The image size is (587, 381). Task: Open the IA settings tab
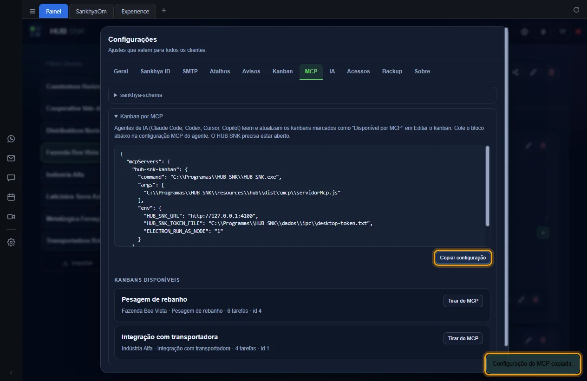point(332,71)
